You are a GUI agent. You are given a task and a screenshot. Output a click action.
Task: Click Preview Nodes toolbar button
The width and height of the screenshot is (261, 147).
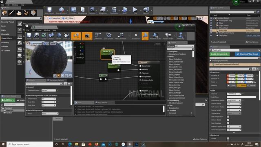(x=168, y=36)
